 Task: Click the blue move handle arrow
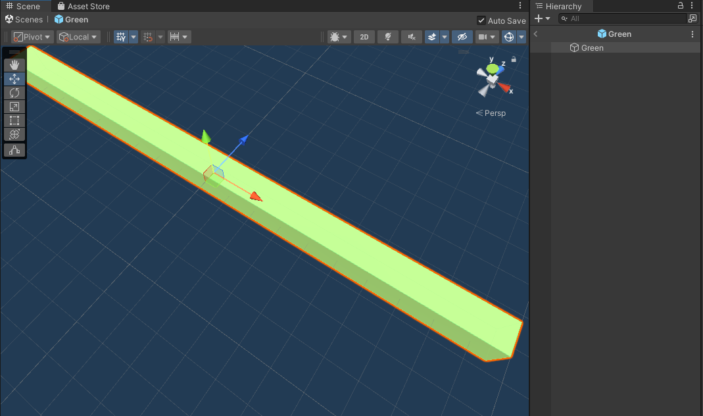244,139
